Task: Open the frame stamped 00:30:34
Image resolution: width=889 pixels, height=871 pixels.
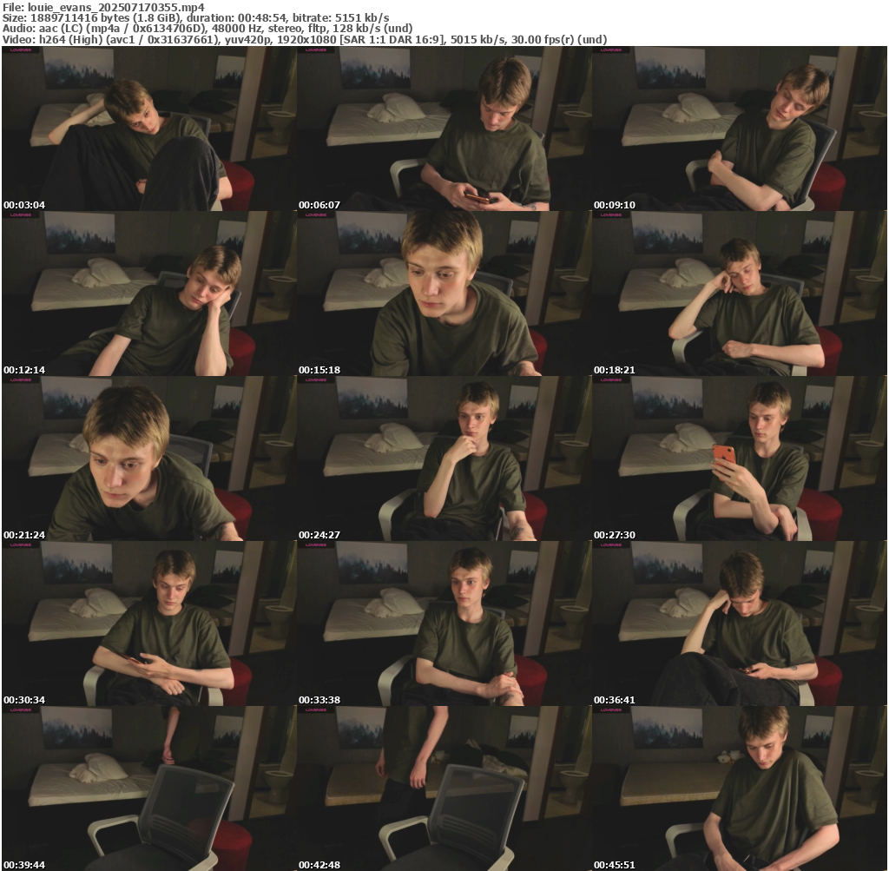Action: 149,624
